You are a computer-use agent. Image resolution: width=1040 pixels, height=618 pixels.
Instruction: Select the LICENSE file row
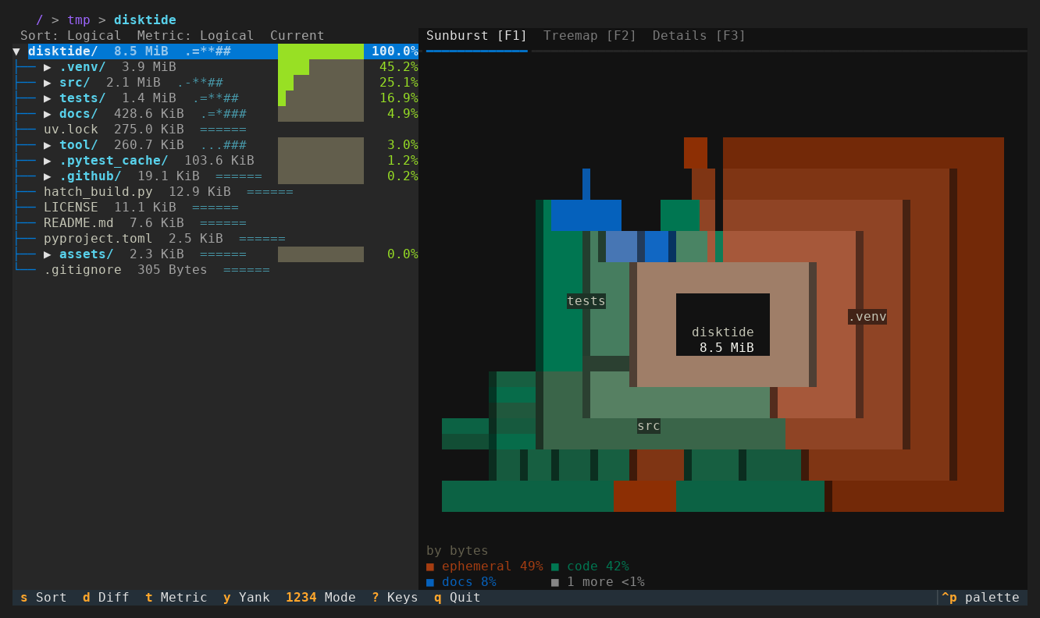(215, 208)
